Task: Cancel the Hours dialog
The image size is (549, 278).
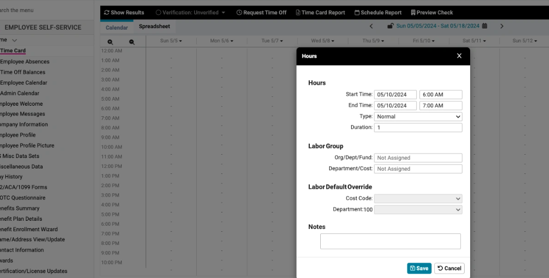Action: pyautogui.click(x=449, y=268)
